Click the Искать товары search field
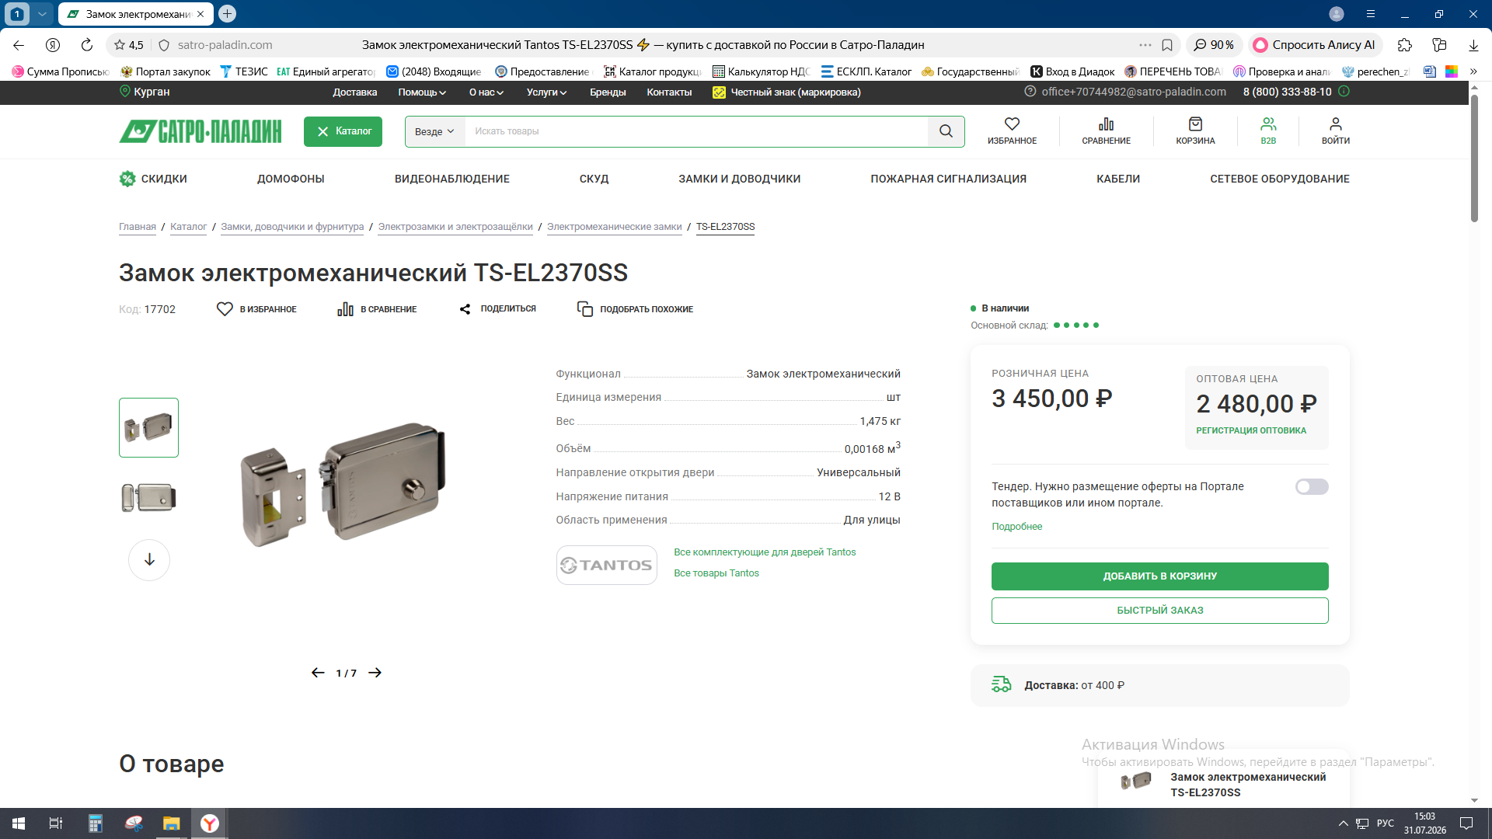The image size is (1492, 839). [x=695, y=131]
